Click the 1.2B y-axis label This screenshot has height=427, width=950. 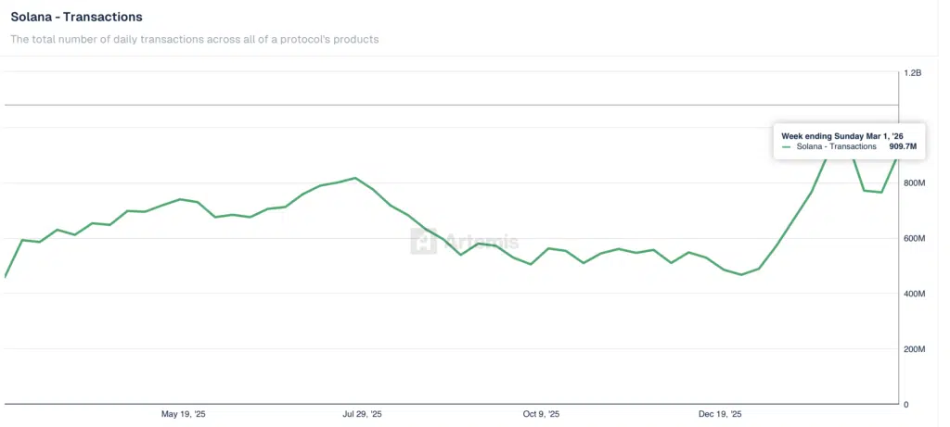912,72
